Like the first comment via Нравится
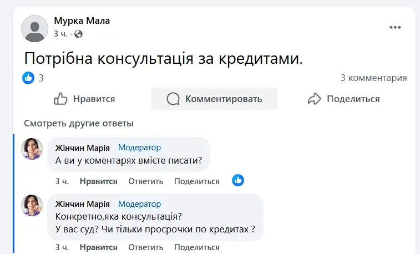This screenshot has height=254, width=420. [x=98, y=181]
